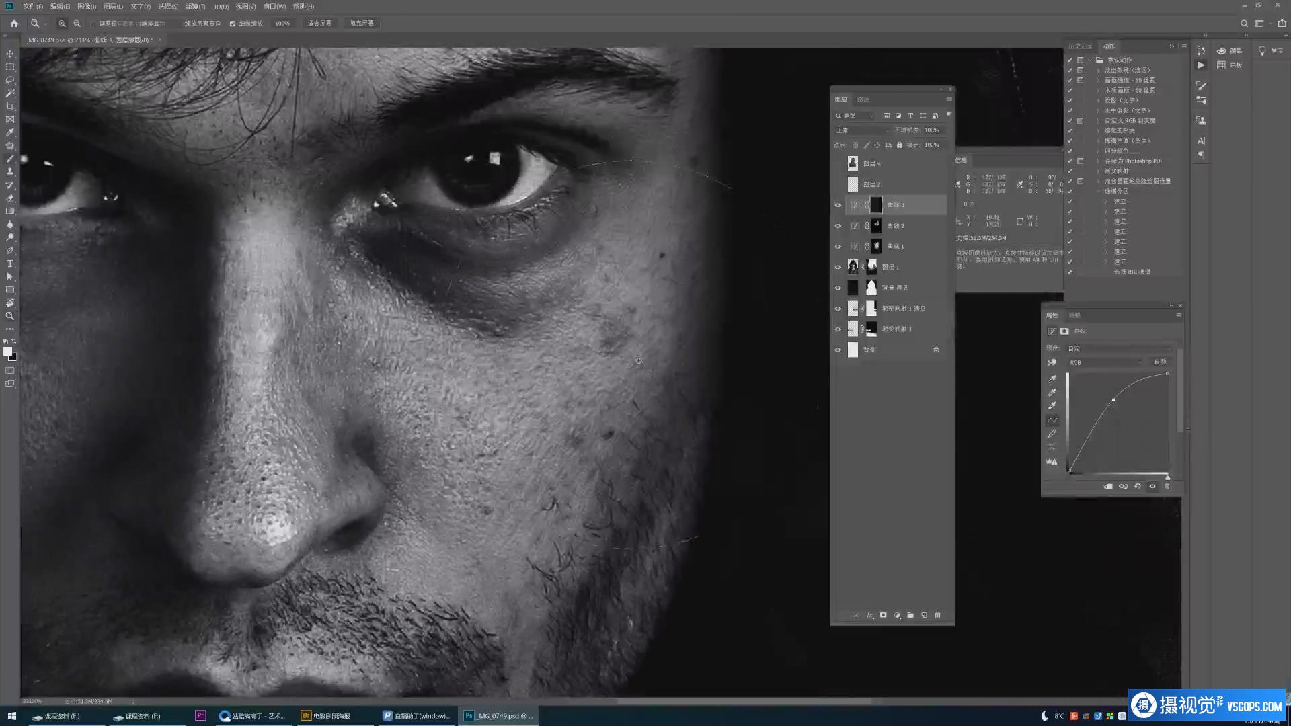Click the black point eyedropper in Curves

(1052, 378)
